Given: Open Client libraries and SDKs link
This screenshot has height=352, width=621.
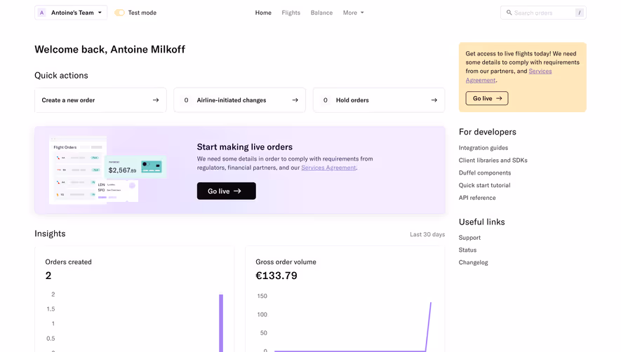Looking at the screenshot, I should point(493,161).
